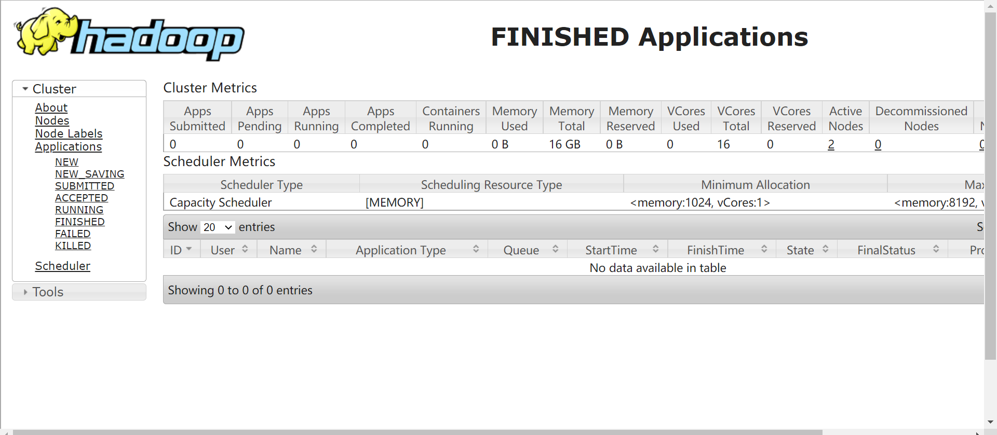
Task: Click the Cluster Metrics heading
Action: (210, 88)
